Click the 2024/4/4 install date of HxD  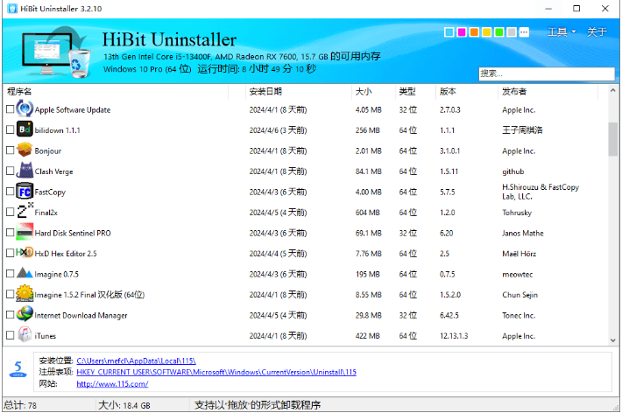[x=278, y=254]
